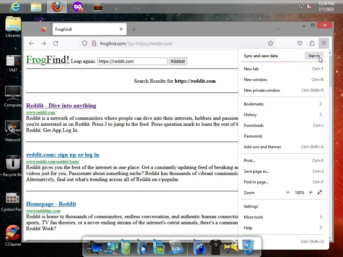343x257 pixels.
Task: Click www.reddit.com/reddits/login/ URL
Action: pyautogui.click(x=53, y=162)
